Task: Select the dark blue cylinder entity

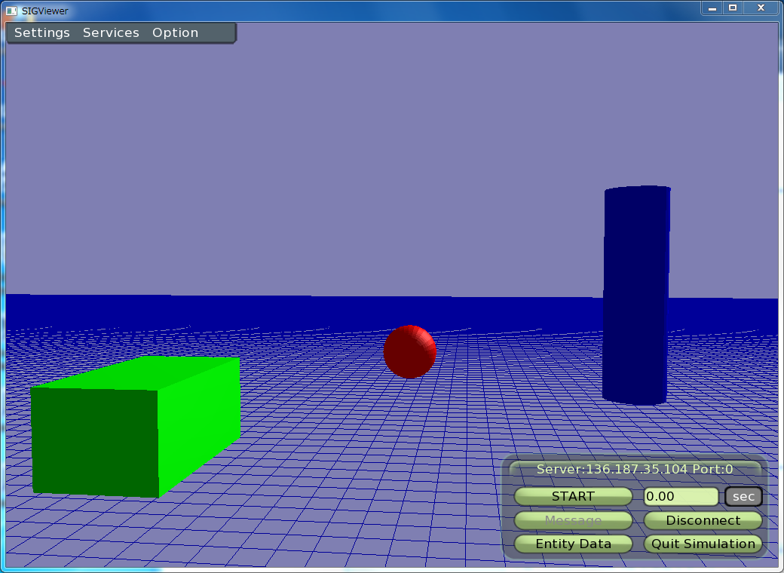Action: pyautogui.click(x=635, y=294)
